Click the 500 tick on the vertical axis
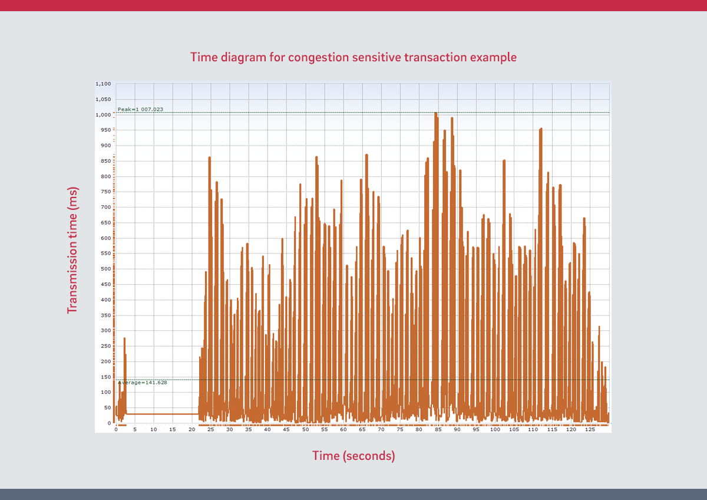The height and width of the screenshot is (500, 707). (105, 269)
